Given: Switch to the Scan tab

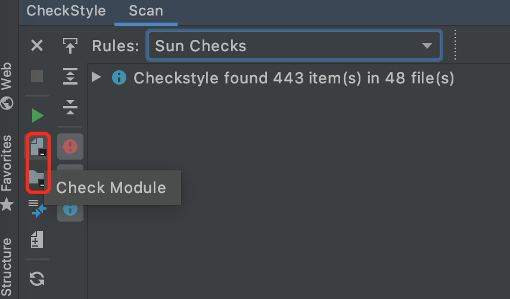Looking at the screenshot, I should click(x=146, y=11).
